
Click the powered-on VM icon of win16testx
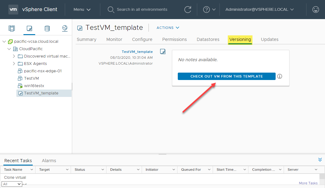(x=20, y=86)
